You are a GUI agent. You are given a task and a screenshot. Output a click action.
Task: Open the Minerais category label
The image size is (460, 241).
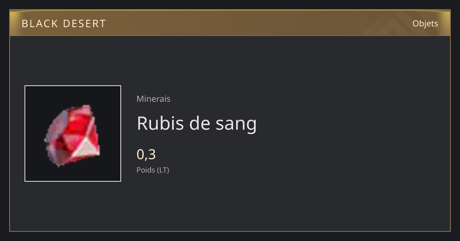153,99
